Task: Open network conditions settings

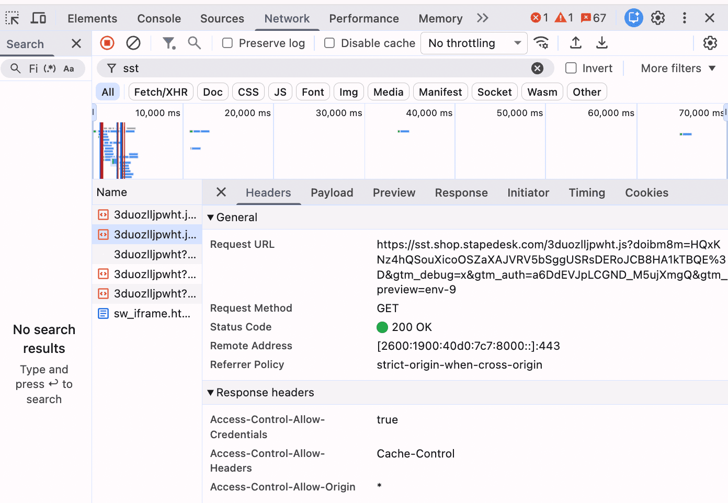Action: (x=541, y=43)
